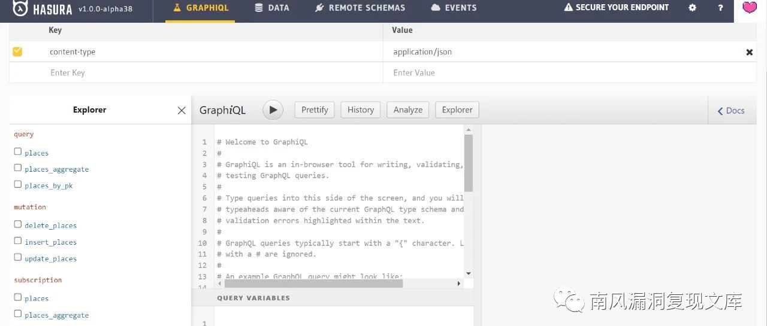The width and height of the screenshot is (767, 326).
Task: Go to Remote Schemas tab
Action: tap(360, 8)
